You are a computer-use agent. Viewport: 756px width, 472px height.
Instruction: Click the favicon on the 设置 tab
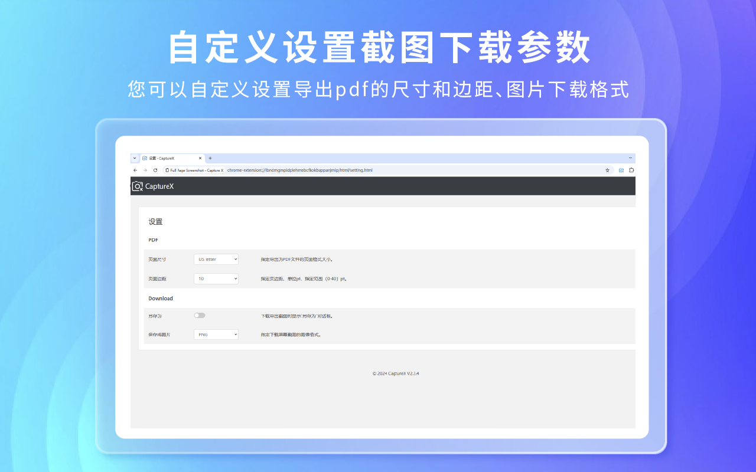[x=145, y=158]
